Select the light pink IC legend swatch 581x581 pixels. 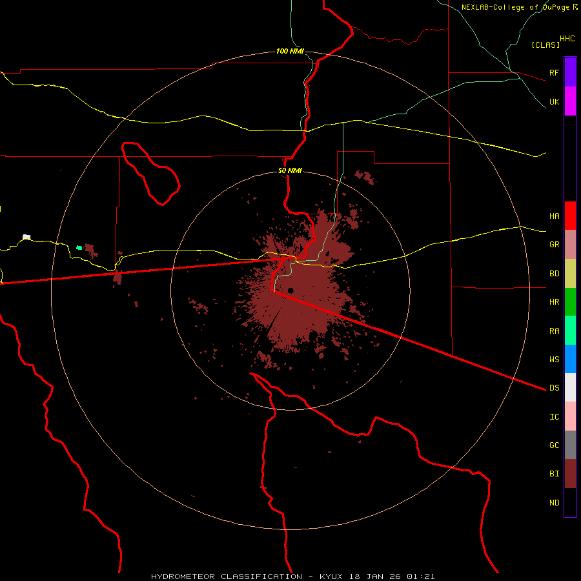click(570, 416)
